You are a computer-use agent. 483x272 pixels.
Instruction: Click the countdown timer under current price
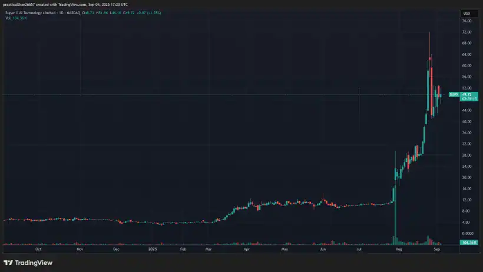point(469,98)
